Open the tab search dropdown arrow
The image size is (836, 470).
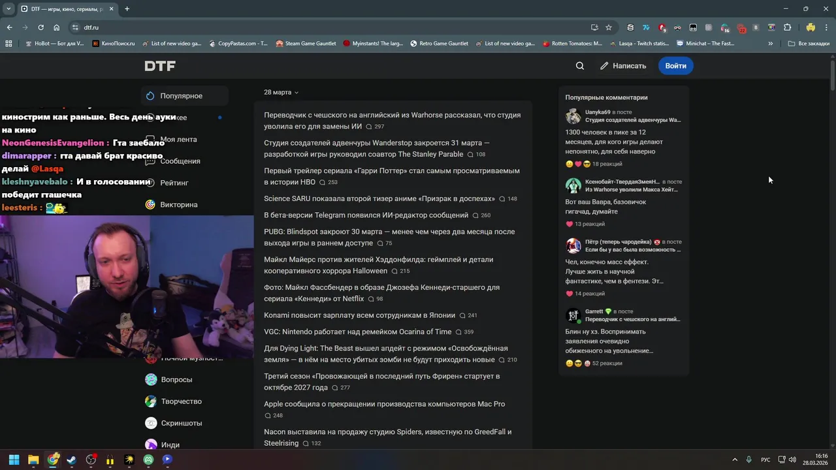point(8,9)
